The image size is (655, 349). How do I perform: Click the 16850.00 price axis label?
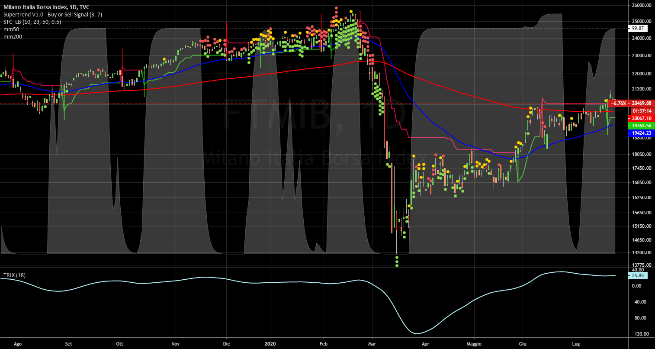pyautogui.click(x=641, y=183)
